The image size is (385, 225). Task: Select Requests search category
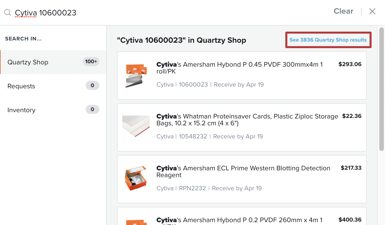pyautogui.click(x=53, y=86)
